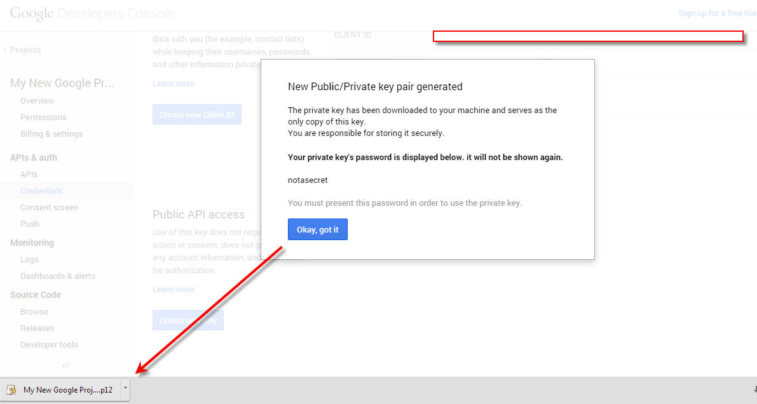This screenshot has height=404, width=757.
Task: Open Dashboards & alerts
Action: [58, 276]
